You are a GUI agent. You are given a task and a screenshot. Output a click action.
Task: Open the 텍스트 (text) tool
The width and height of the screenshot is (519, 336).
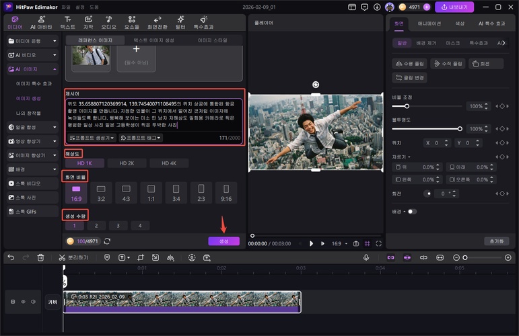67,22
